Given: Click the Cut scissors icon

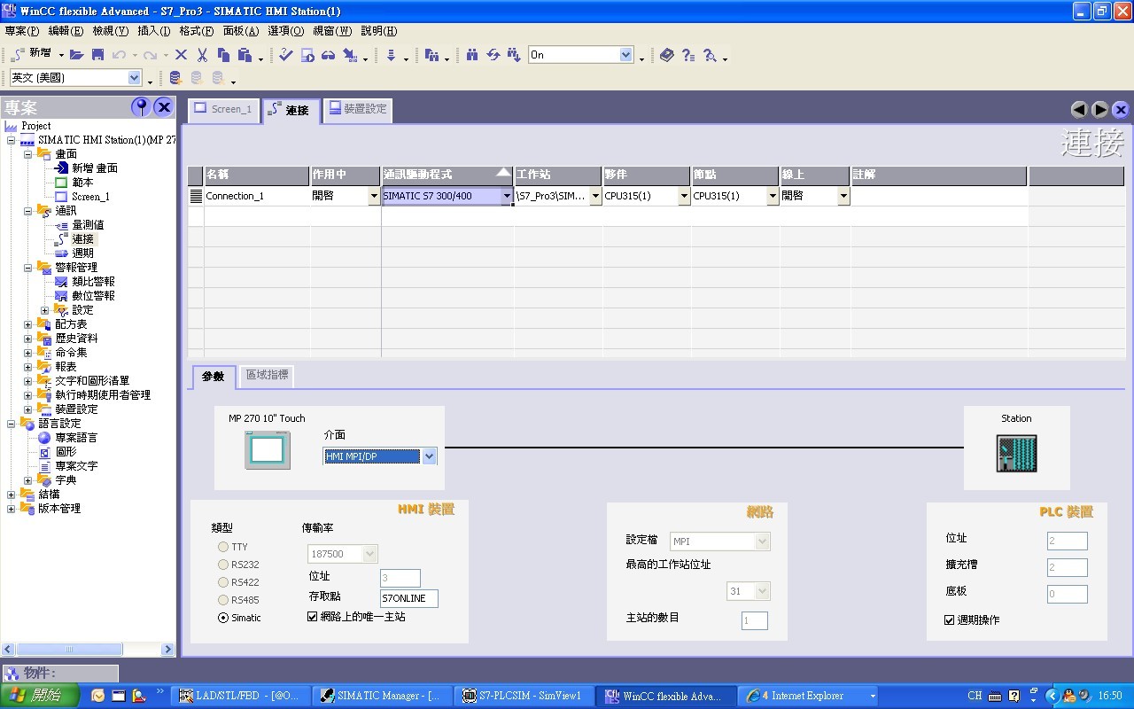Looking at the screenshot, I should point(203,55).
